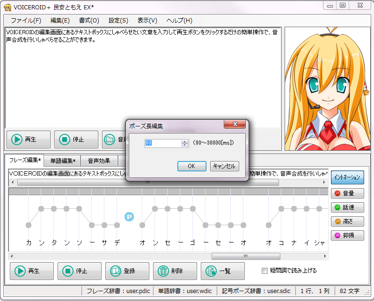
Task: Click the pause length value field
Action: [163, 143]
